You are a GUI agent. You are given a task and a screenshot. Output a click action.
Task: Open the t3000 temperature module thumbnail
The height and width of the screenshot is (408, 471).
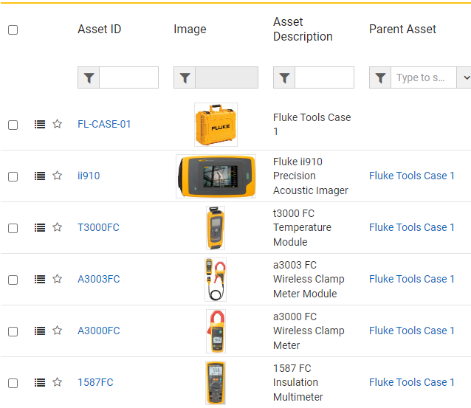[216, 228]
